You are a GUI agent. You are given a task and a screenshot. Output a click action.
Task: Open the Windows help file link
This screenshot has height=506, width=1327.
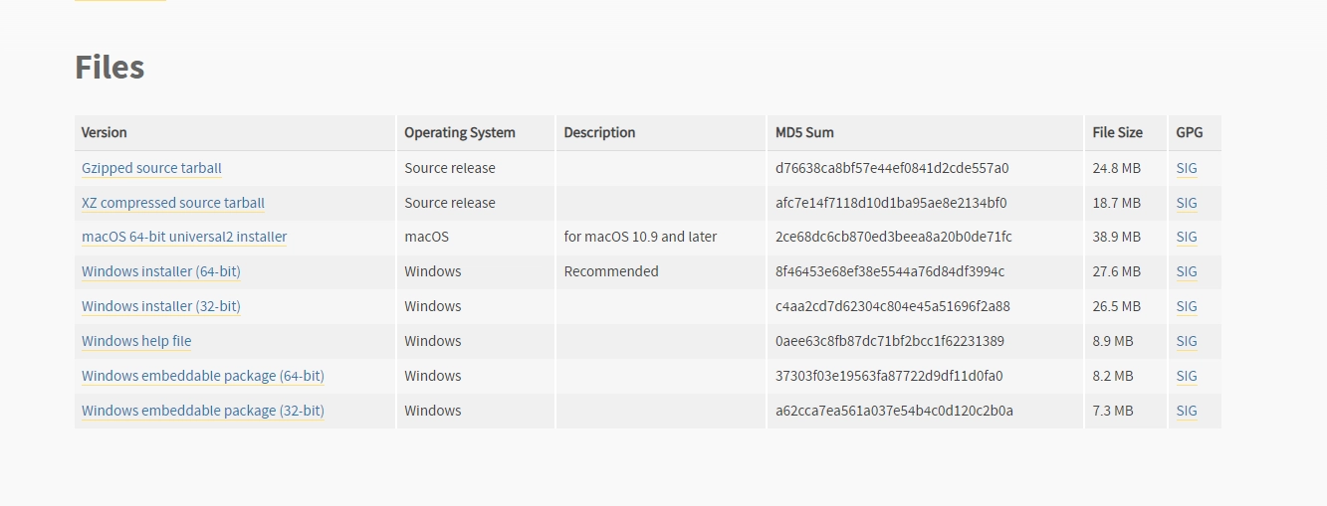coord(136,341)
